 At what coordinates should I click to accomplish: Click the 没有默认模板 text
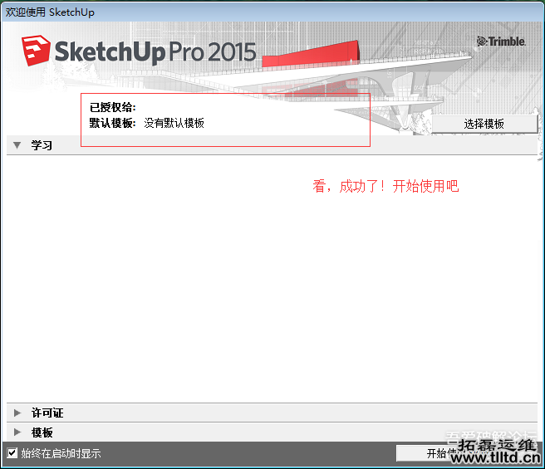click(174, 123)
